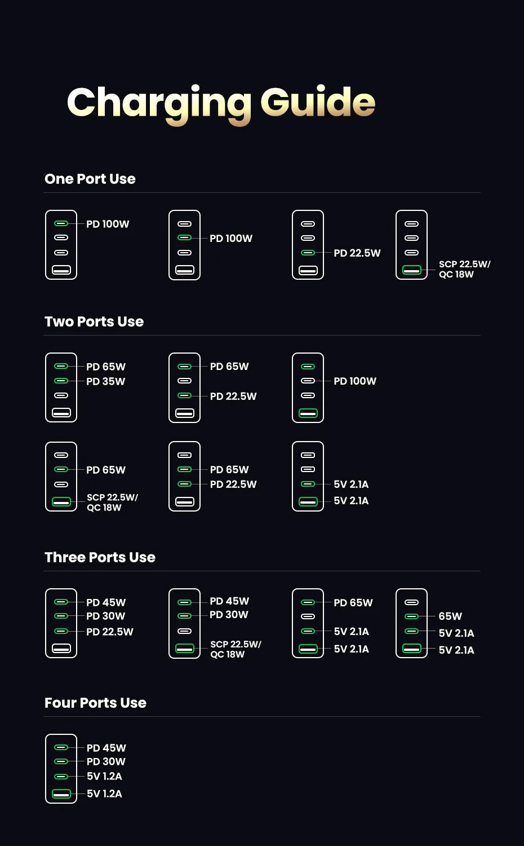Click the Three Ports SCP 22.5W/QC 18W label
The height and width of the screenshot is (846, 524).
[x=236, y=649]
